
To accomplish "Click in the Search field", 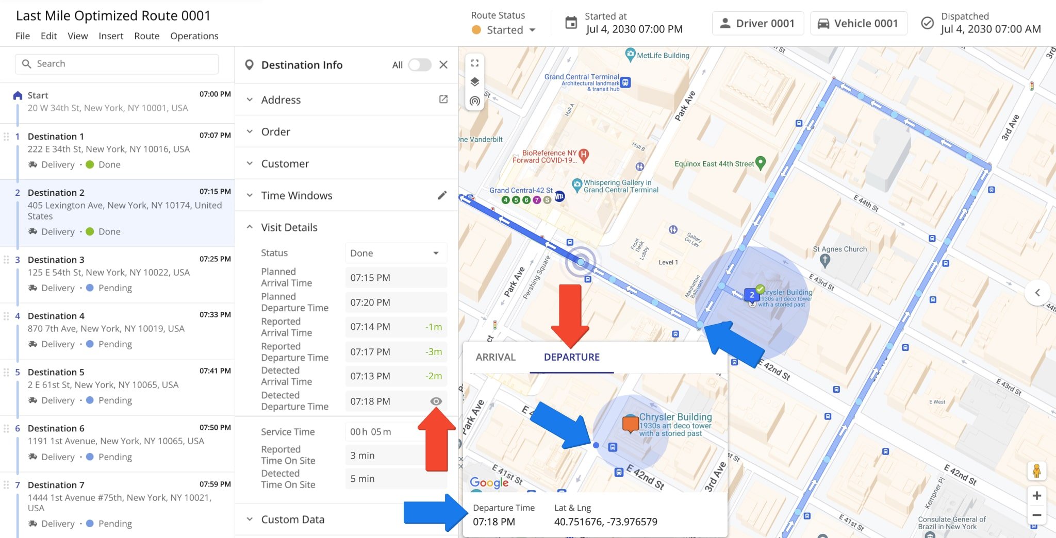I will pyautogui.click(x=117, y=64).
